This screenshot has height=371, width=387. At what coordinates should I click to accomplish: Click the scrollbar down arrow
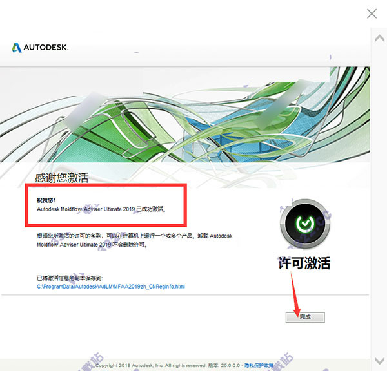point(380,361)
